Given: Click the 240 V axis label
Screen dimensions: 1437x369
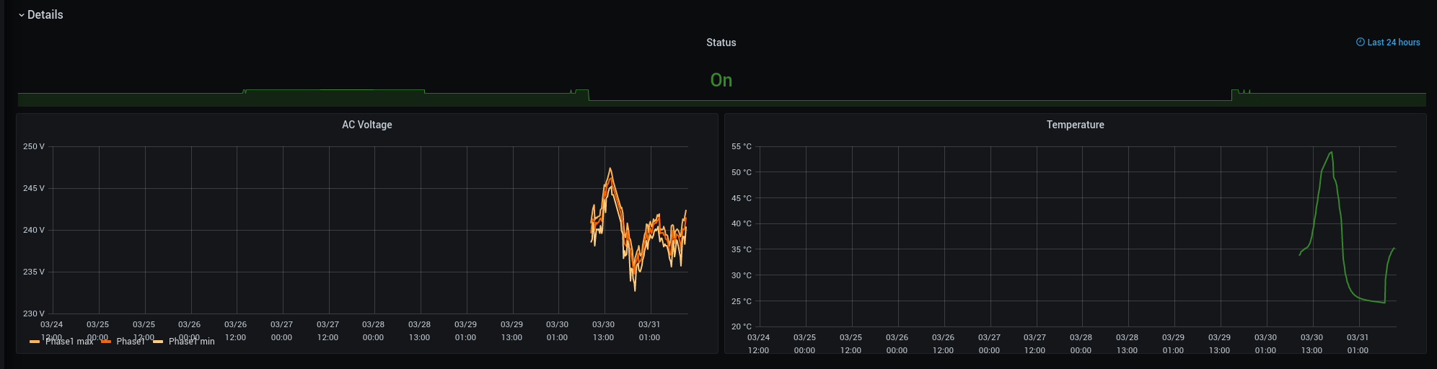Looking at the screenshot, I should tap(34, 230).
